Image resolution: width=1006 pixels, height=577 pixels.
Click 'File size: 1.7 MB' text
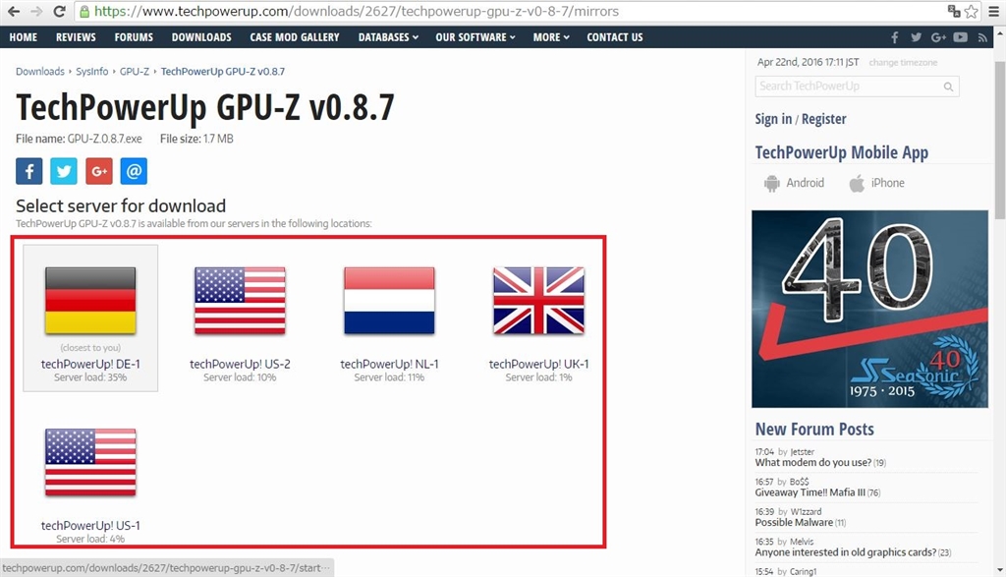[196, 139]
